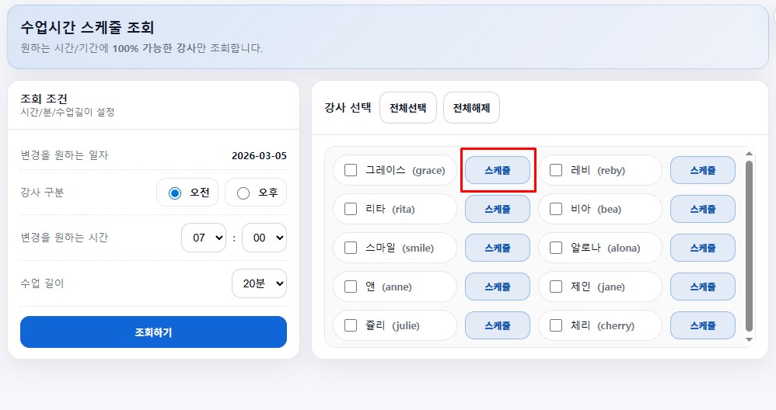Check the 그레이스 (grace) instructor checkbox
The height and width of the screenshot is (410, 776).
(351, 170)
